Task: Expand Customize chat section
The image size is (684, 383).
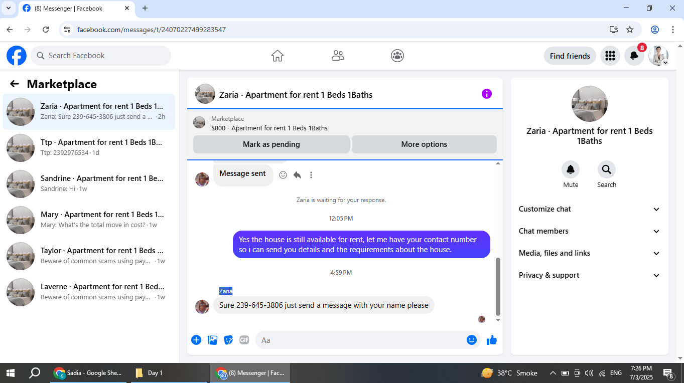Action: (590, 209)
